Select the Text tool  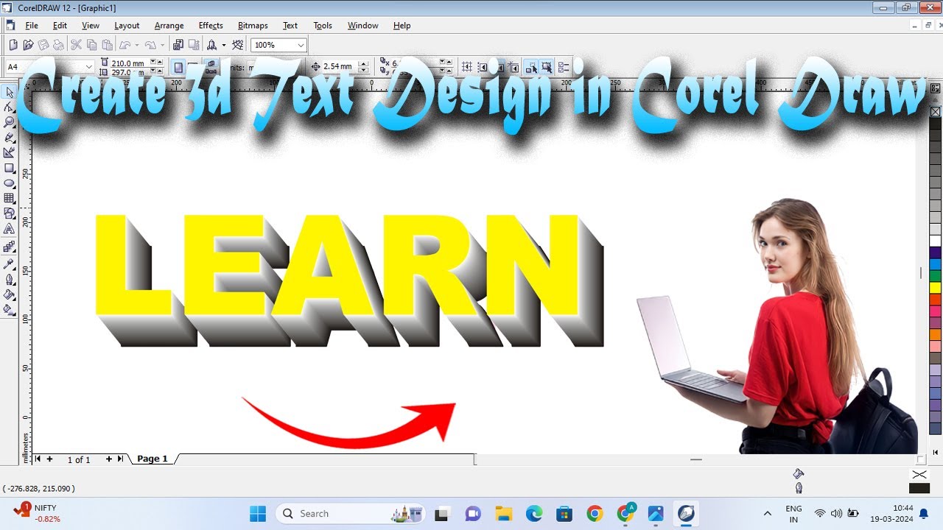click(10, 230)
